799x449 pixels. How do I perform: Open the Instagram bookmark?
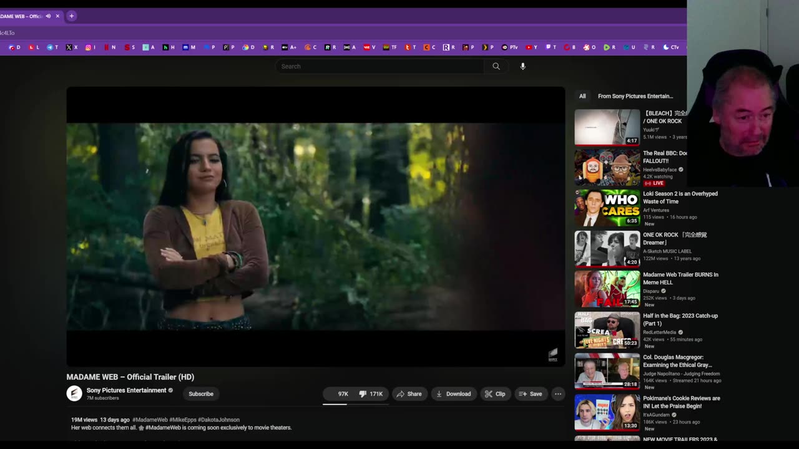[x=91, y=47]
